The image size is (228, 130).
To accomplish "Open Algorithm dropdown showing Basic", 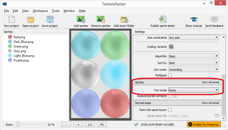I will pyautogui.click(x=194, y=56).
